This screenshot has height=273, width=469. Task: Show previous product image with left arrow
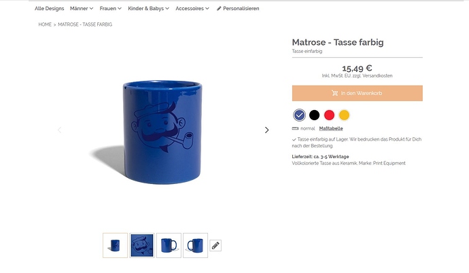click(x=59, y=130)
